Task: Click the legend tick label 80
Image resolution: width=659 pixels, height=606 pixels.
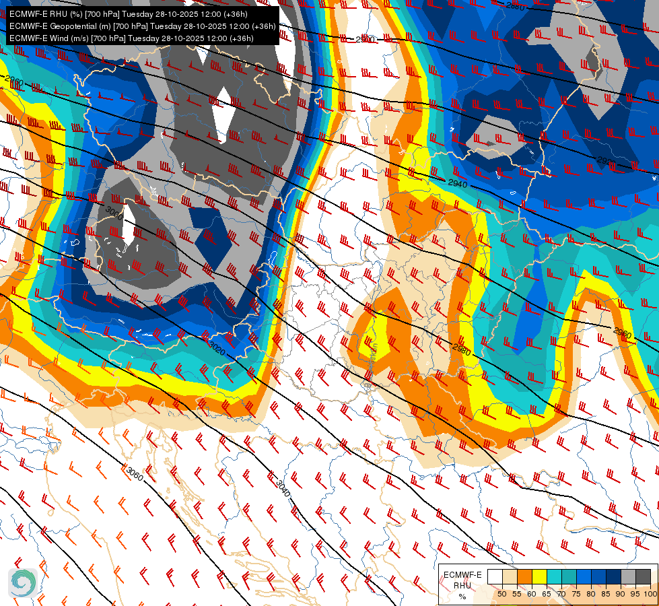Action: (591, 594)
